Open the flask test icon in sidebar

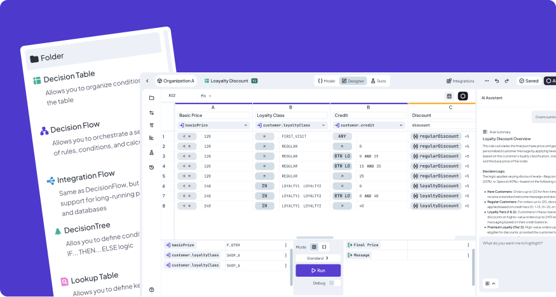point(152,152)
